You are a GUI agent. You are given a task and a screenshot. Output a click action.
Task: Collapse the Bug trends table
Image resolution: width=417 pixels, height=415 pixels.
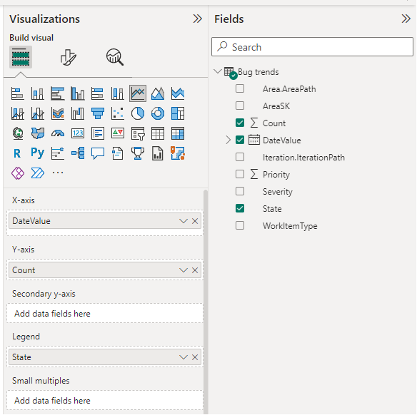point(218,71)
